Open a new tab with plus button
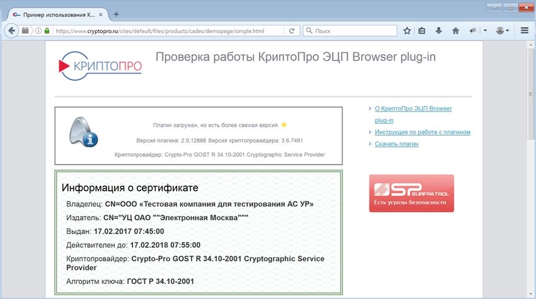 click(x=116, y=15)
